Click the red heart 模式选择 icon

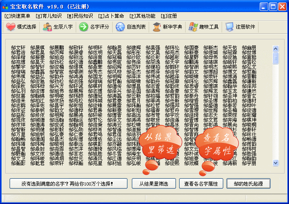pyautogui.click(x=10, y=27)
